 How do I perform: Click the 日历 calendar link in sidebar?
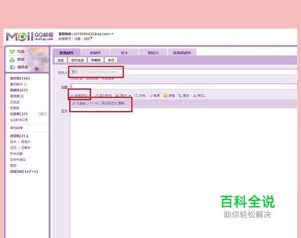13,148
